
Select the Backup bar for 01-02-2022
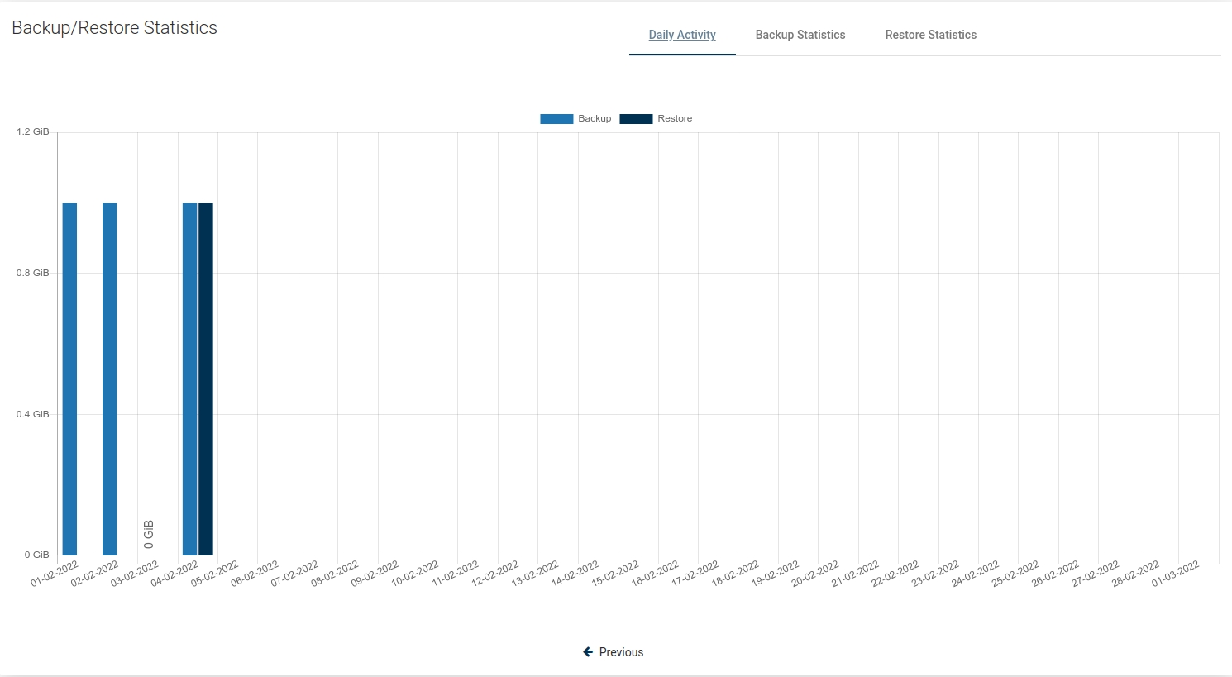coord(69,379)
